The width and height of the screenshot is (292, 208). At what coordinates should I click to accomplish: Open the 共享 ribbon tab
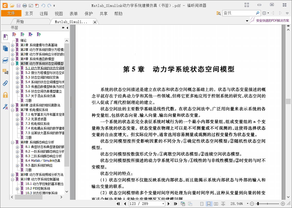(103, 13)
